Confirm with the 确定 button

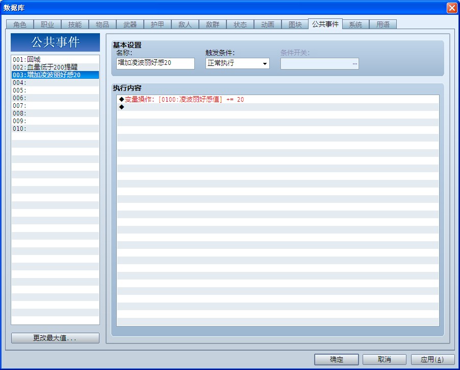click(x=337, y=359)
